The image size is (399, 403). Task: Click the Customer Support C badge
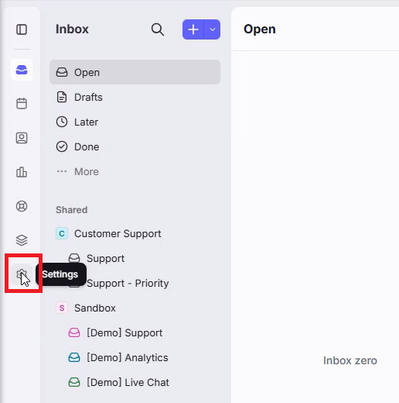[x=62, y=233]
